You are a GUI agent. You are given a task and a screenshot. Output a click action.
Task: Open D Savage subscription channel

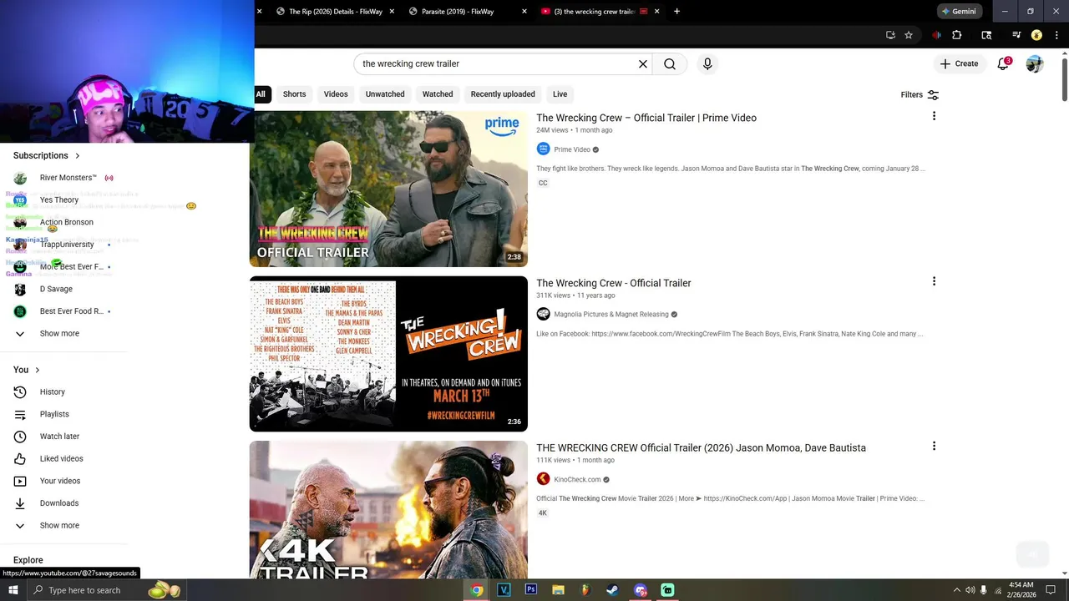click(56, 289)
